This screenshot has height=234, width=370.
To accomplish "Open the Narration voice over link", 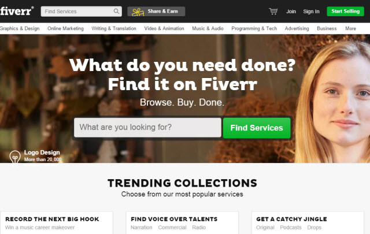I will click(x=141, y=228).
